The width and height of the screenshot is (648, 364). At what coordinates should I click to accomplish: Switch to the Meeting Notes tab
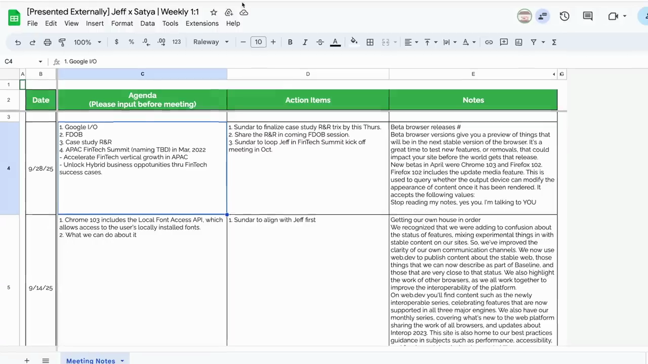tap(91, 360)
